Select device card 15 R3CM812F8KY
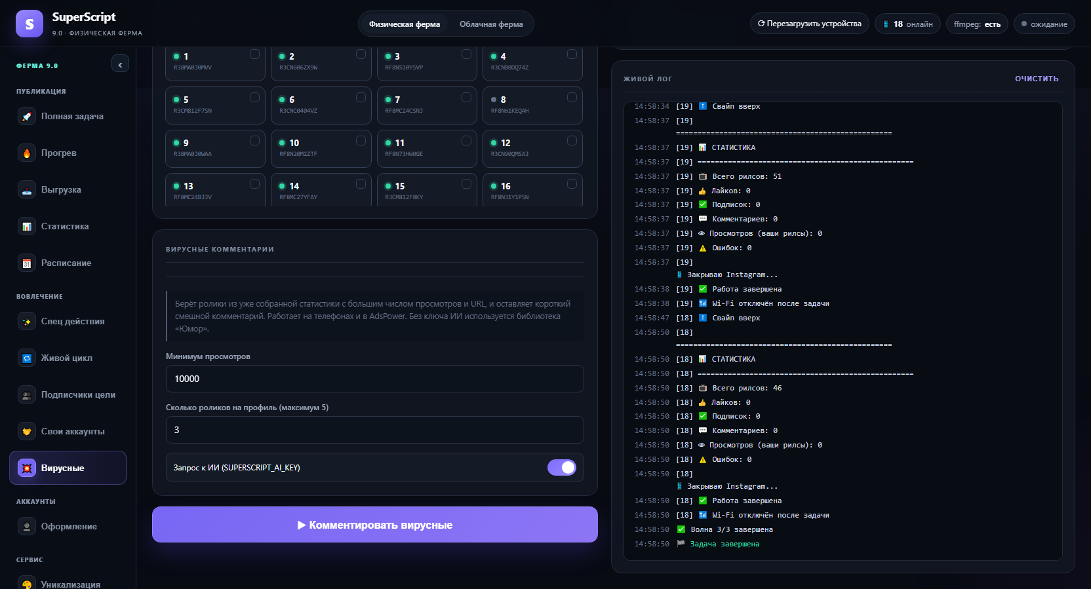This screenshot has height=589, width=1091. tap(427, 190)
